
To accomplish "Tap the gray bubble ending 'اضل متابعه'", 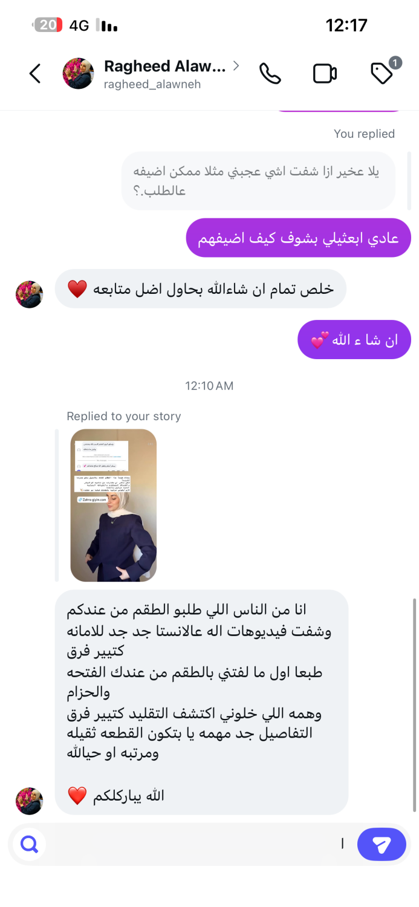I will point(201,288).
